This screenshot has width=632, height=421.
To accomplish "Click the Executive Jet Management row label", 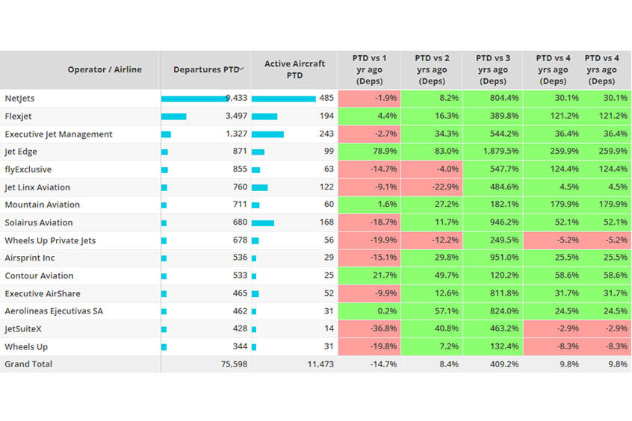I will (x=58, y=134).
